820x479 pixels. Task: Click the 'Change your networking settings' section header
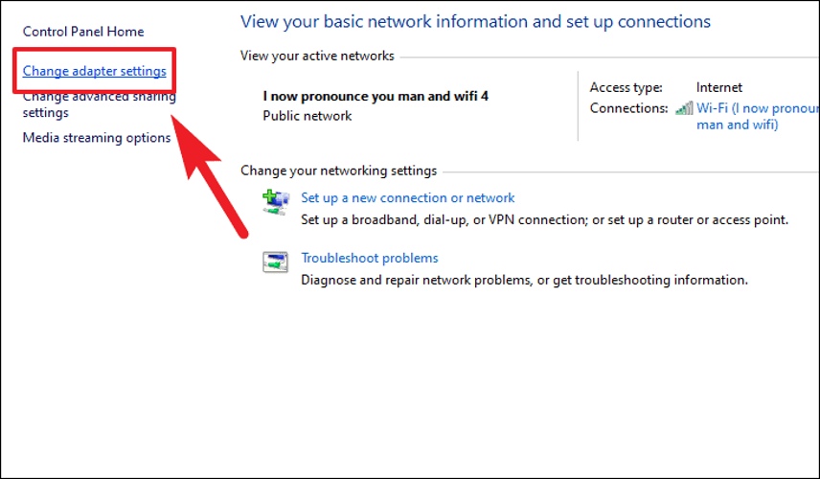pyautogui.click(x=339, y=171)
